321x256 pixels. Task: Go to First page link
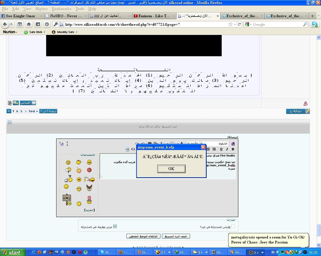(33, 111)
